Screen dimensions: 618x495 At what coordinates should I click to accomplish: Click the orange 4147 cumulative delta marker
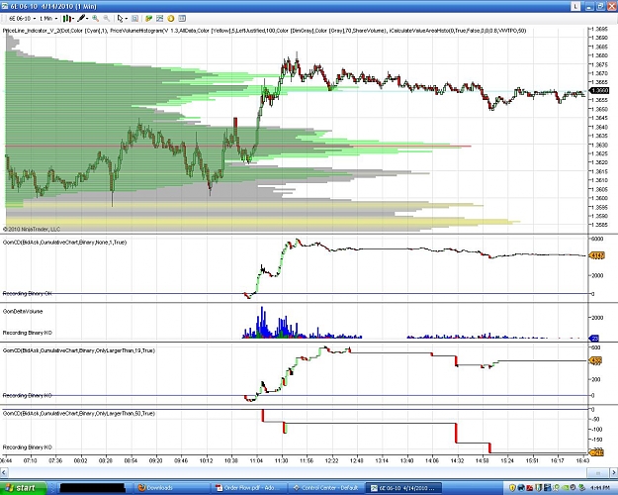(596, 255)
